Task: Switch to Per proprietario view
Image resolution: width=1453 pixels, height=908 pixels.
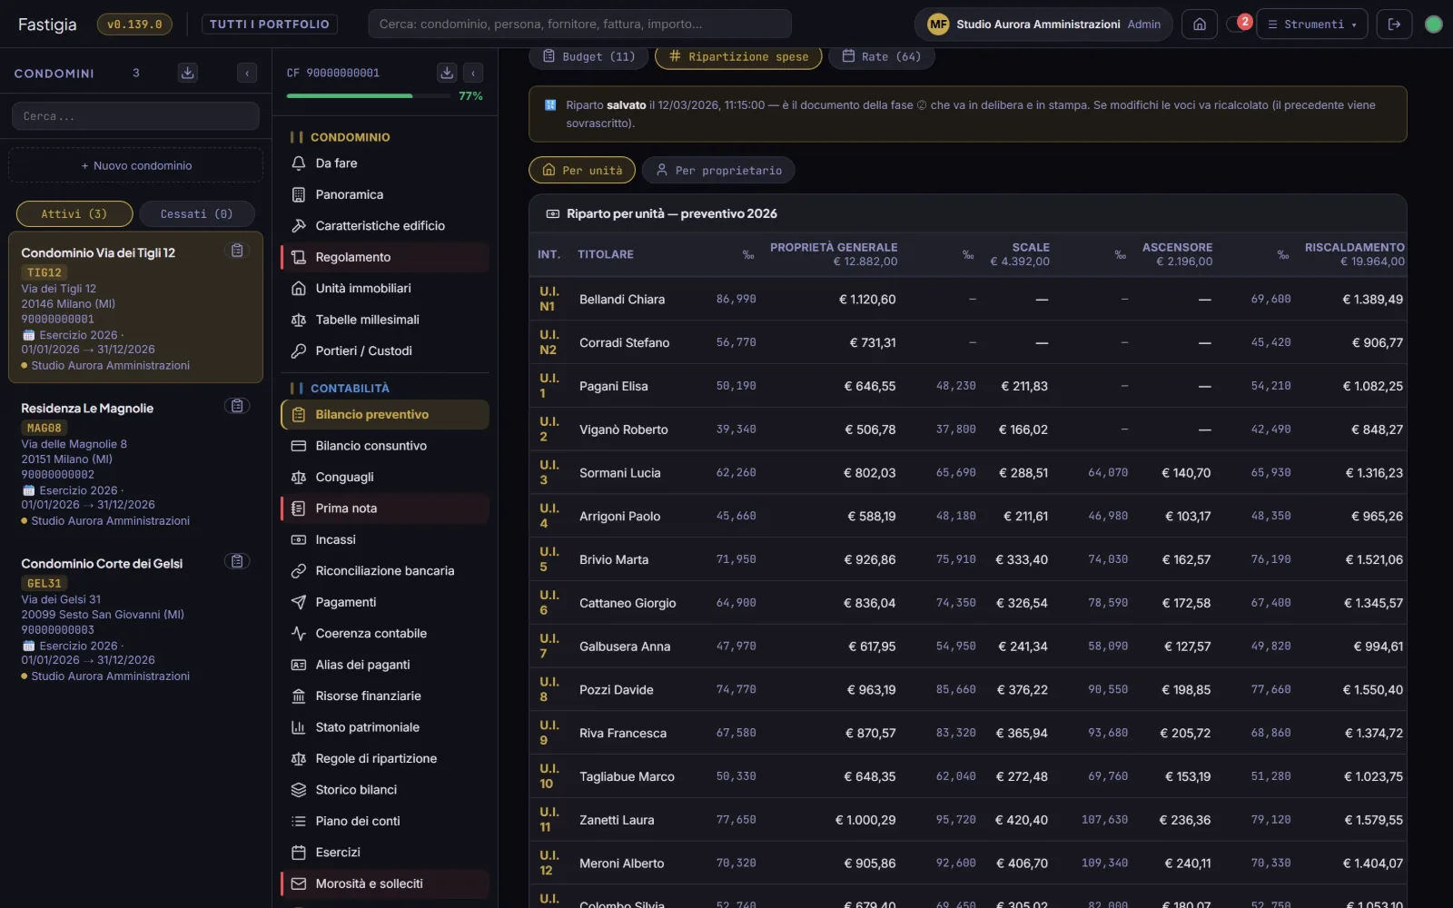Action: pos(718,170)
